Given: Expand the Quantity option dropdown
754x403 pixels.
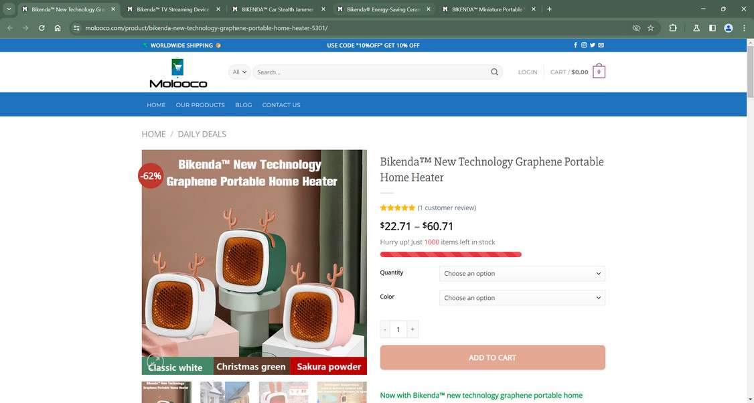Looking at the screenshot, I should (522, 274).
